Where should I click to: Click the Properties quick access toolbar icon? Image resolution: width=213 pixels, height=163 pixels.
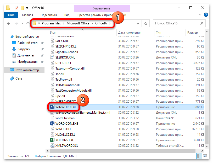[16, 8]
